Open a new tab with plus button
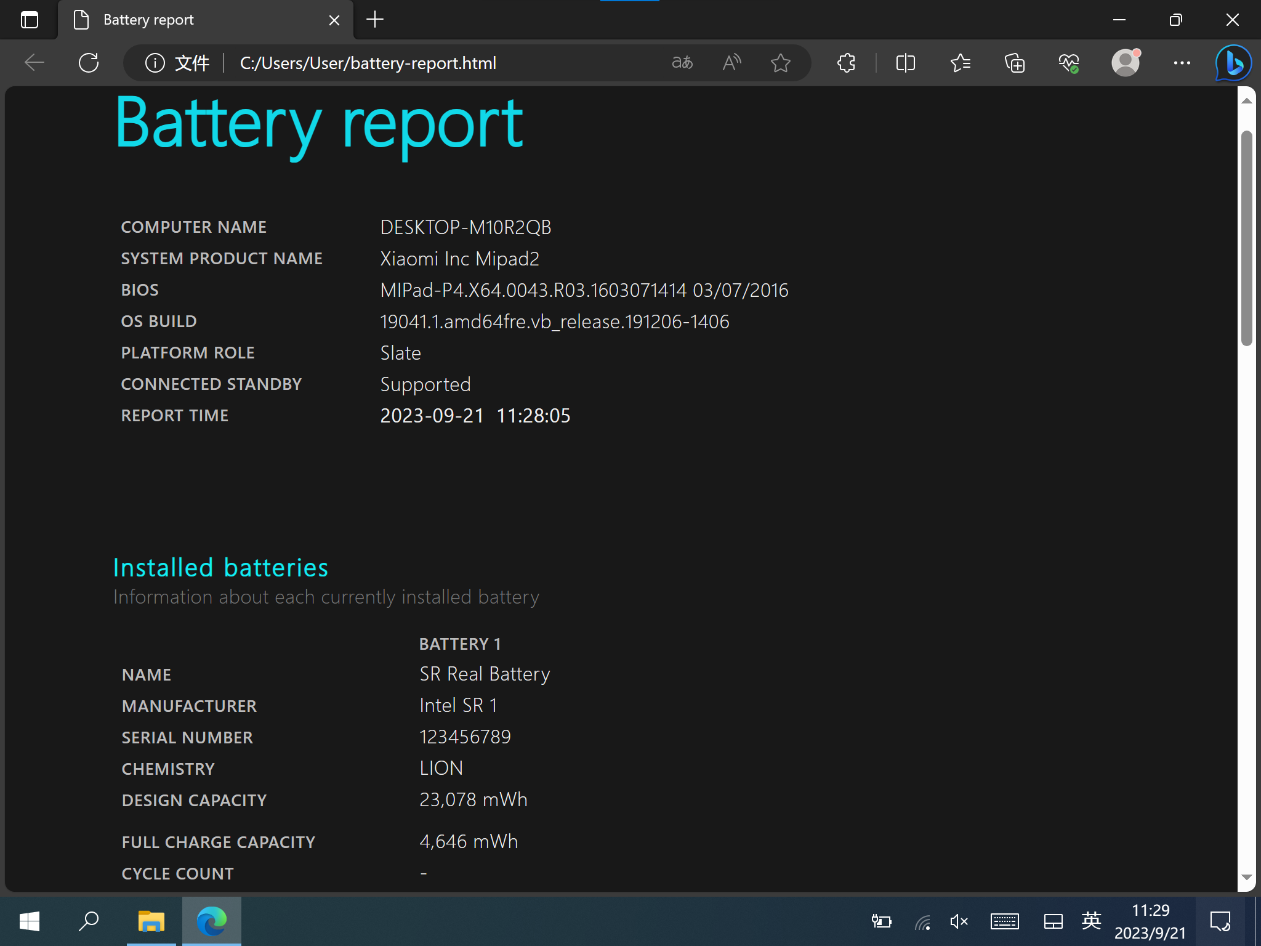The width and height of the screenshot is (1261, 946). click(x=374, y=20)
